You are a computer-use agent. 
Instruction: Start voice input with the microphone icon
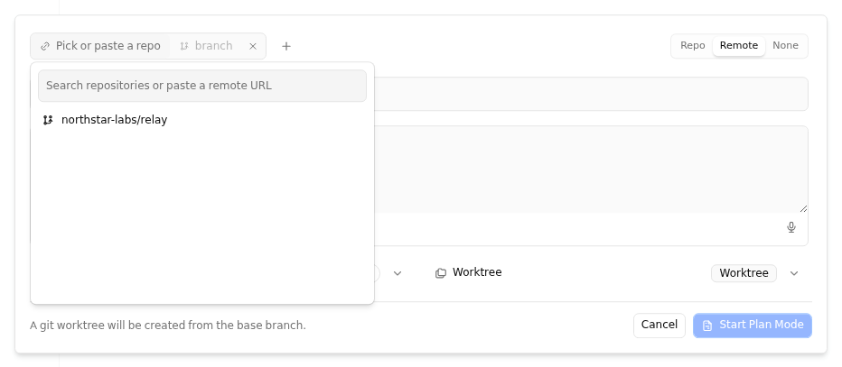pos(791,227)
